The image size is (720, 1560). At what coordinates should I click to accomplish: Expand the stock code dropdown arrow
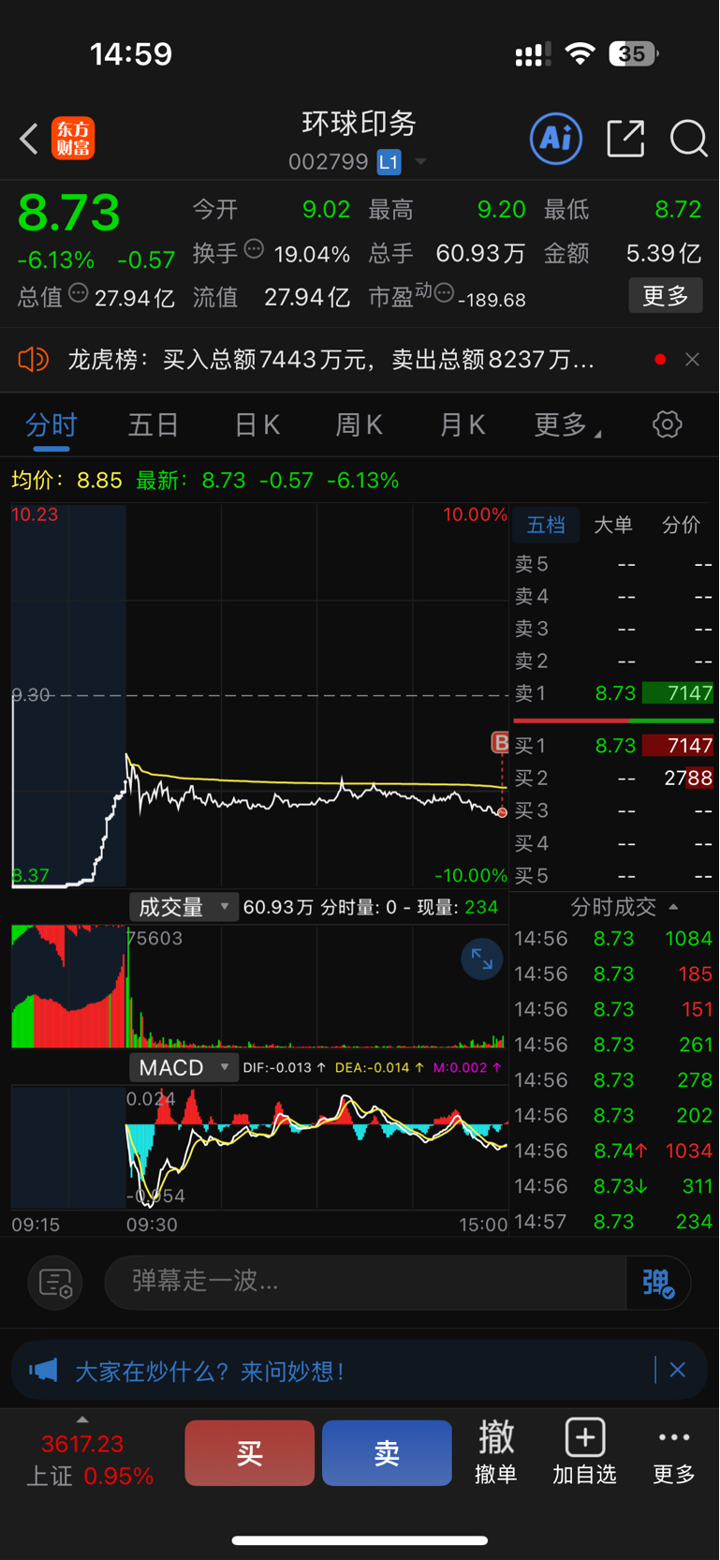[x=420, y=162]
